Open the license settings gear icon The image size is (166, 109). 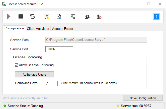pos(73,17)
